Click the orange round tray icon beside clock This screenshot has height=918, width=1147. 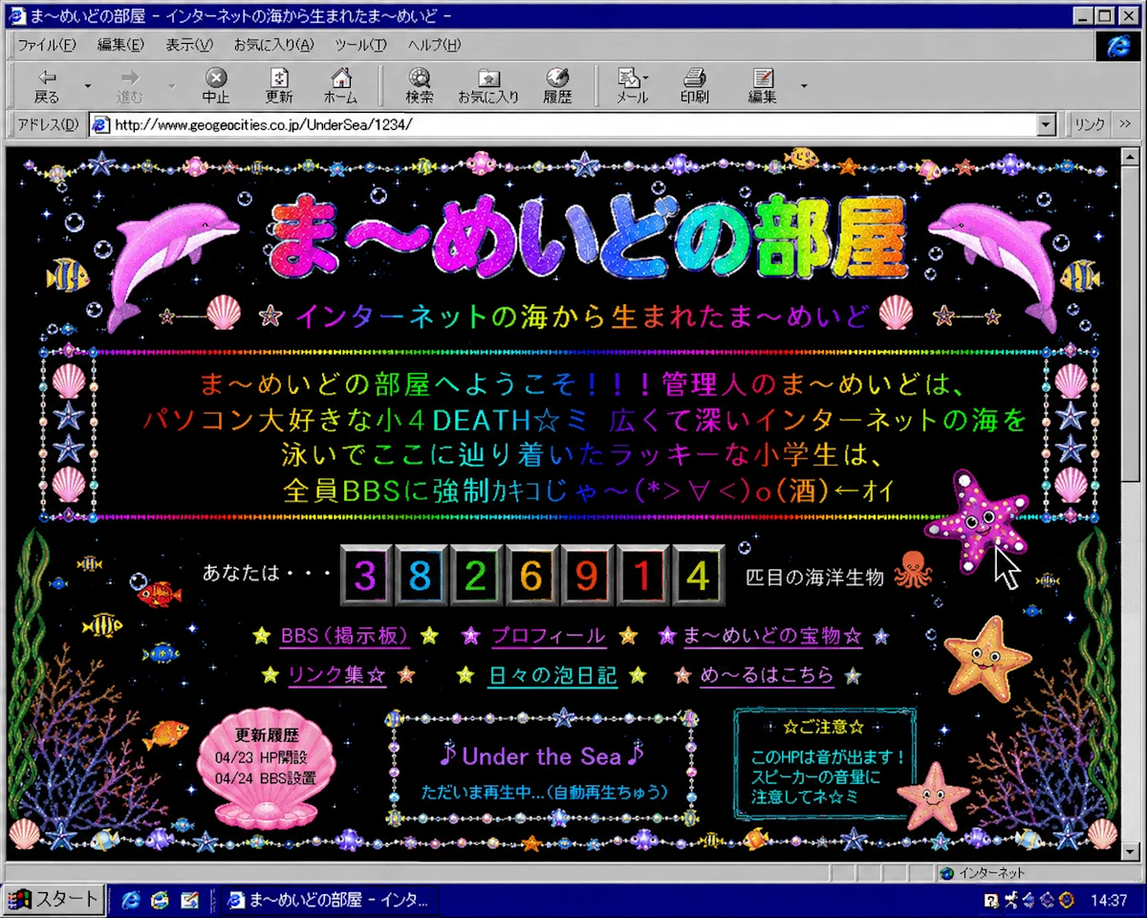tap(1068, 900)
